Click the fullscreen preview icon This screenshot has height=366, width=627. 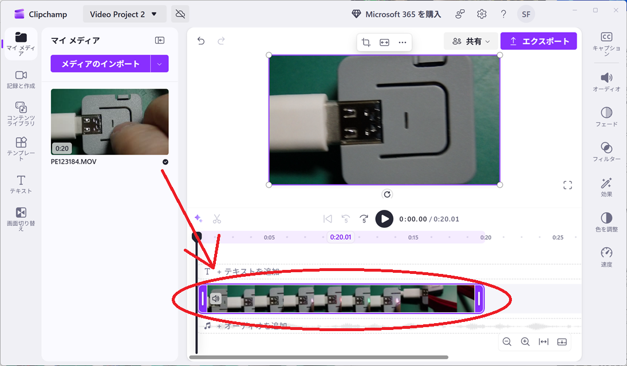point(567,185)
